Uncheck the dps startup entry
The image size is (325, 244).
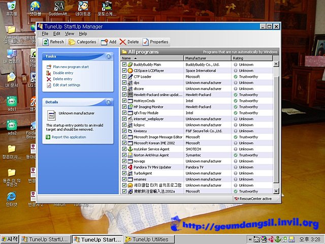pyautogui.click(x=124, y=82)
